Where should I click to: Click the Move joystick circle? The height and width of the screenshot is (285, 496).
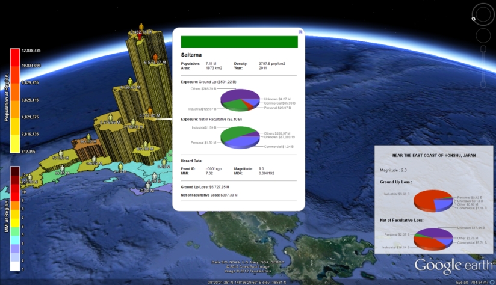point(483,35)
